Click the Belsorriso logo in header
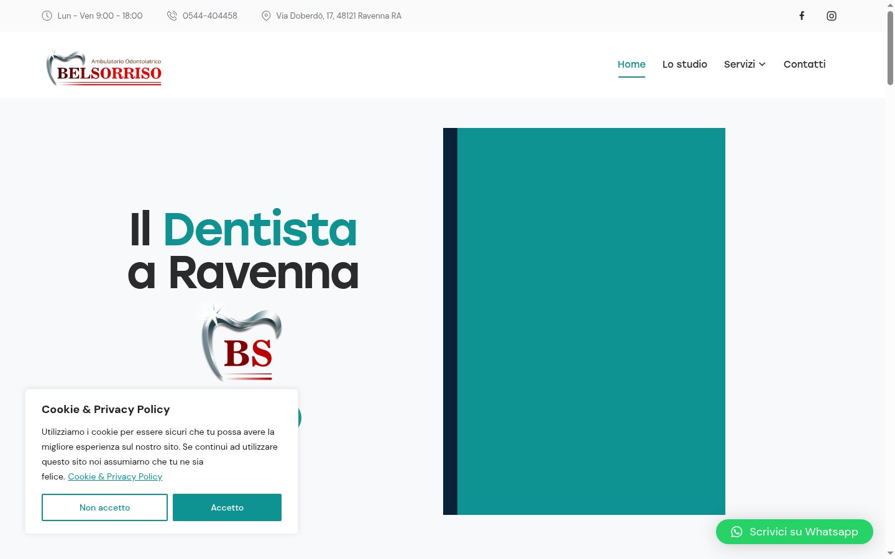The height and width of the screenshot is (559, 895). [104, 67]
